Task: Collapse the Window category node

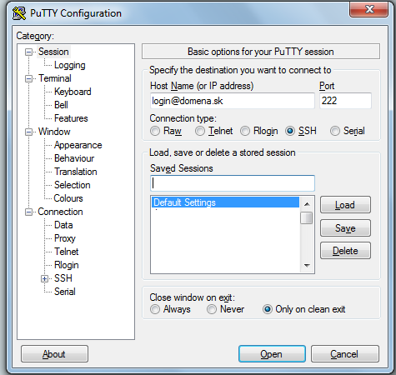Action: pos(28,132)
